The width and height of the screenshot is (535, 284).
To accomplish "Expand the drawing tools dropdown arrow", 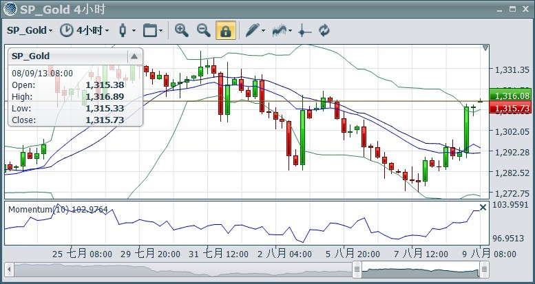I will click(264, 31).
